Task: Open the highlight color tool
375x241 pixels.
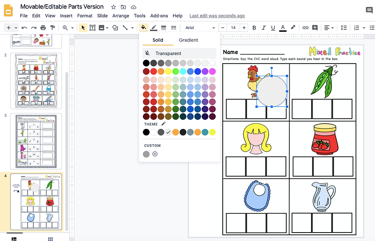Action: tap(293, 28)
